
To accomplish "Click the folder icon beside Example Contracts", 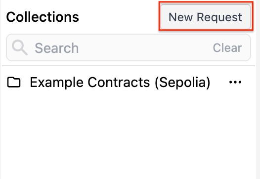I will (x=14, y=82).
